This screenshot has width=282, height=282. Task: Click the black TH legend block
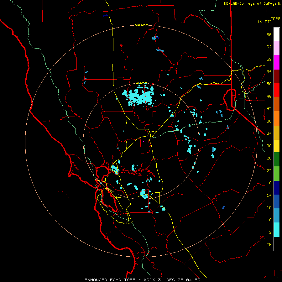tap(277, 244)
